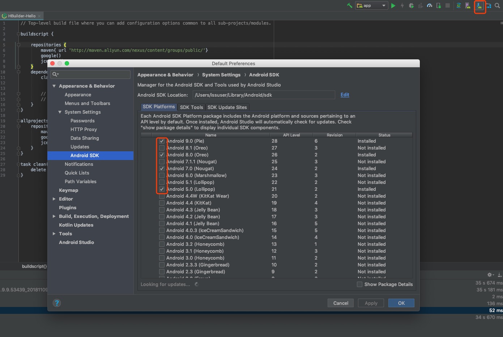Close the HBuilder-Hello editor tab
This screenshot has height=337, width=503.
[x=39, y=16]
